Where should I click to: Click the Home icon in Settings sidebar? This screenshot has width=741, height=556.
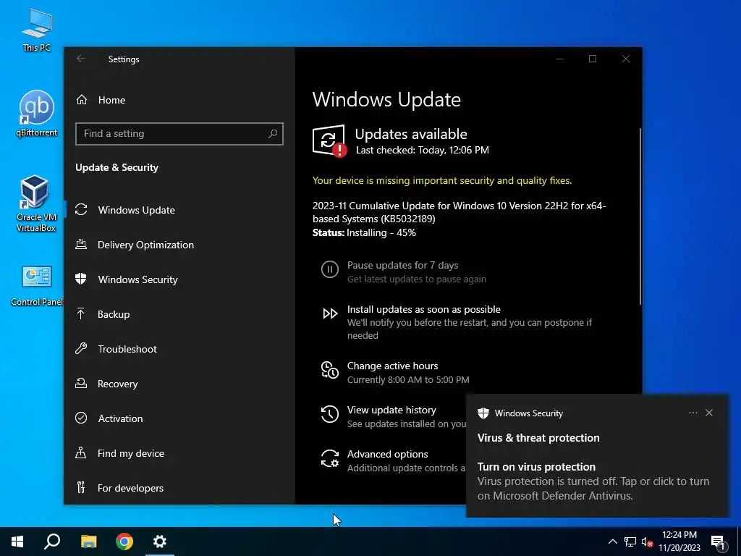pyautogui.click(x=82, y=100)
